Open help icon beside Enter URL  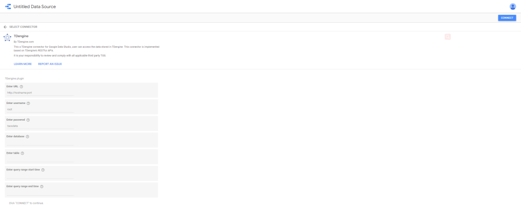coord(21,87)
